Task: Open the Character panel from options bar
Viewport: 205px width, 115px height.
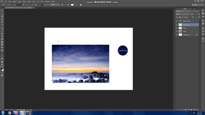Action: (81, 5)
